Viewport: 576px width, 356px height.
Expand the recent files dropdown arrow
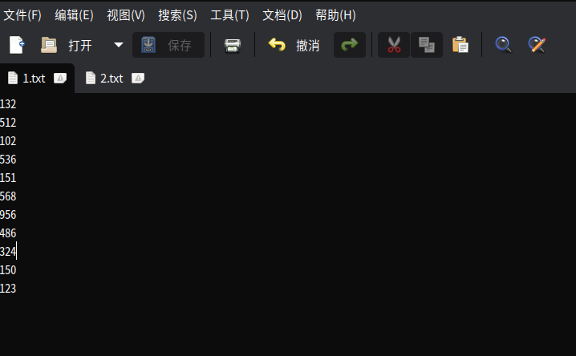119,45
